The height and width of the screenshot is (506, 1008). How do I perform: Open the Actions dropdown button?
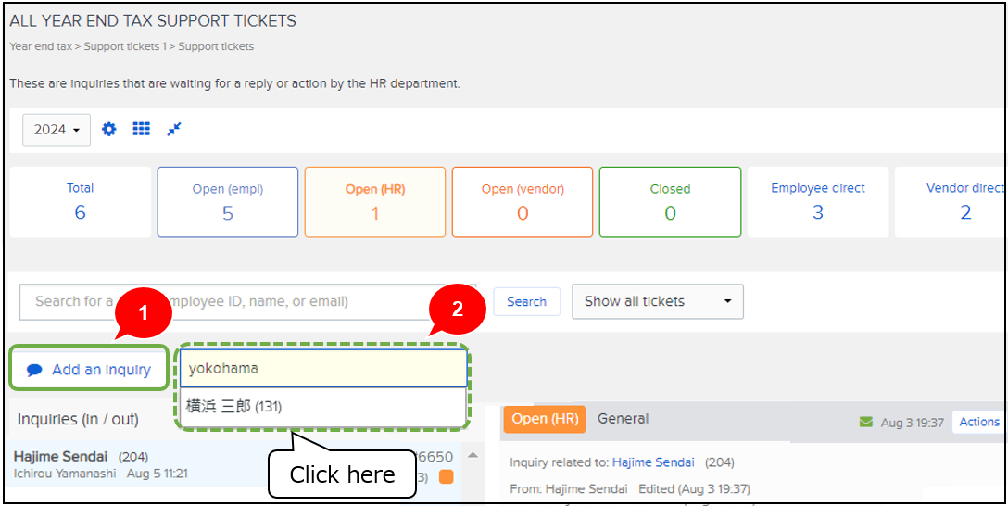(978, 422)
